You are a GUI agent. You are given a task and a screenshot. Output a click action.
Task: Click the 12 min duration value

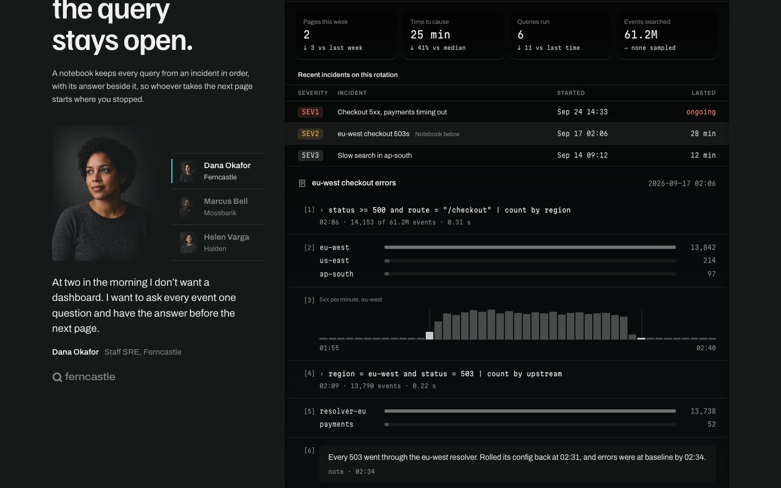(x=703, y=156)
